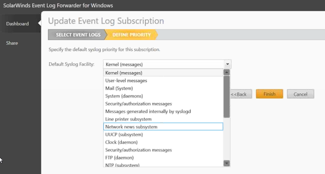
Task: Choose Messages generated internally by syslogd
Action: [164, 111]
